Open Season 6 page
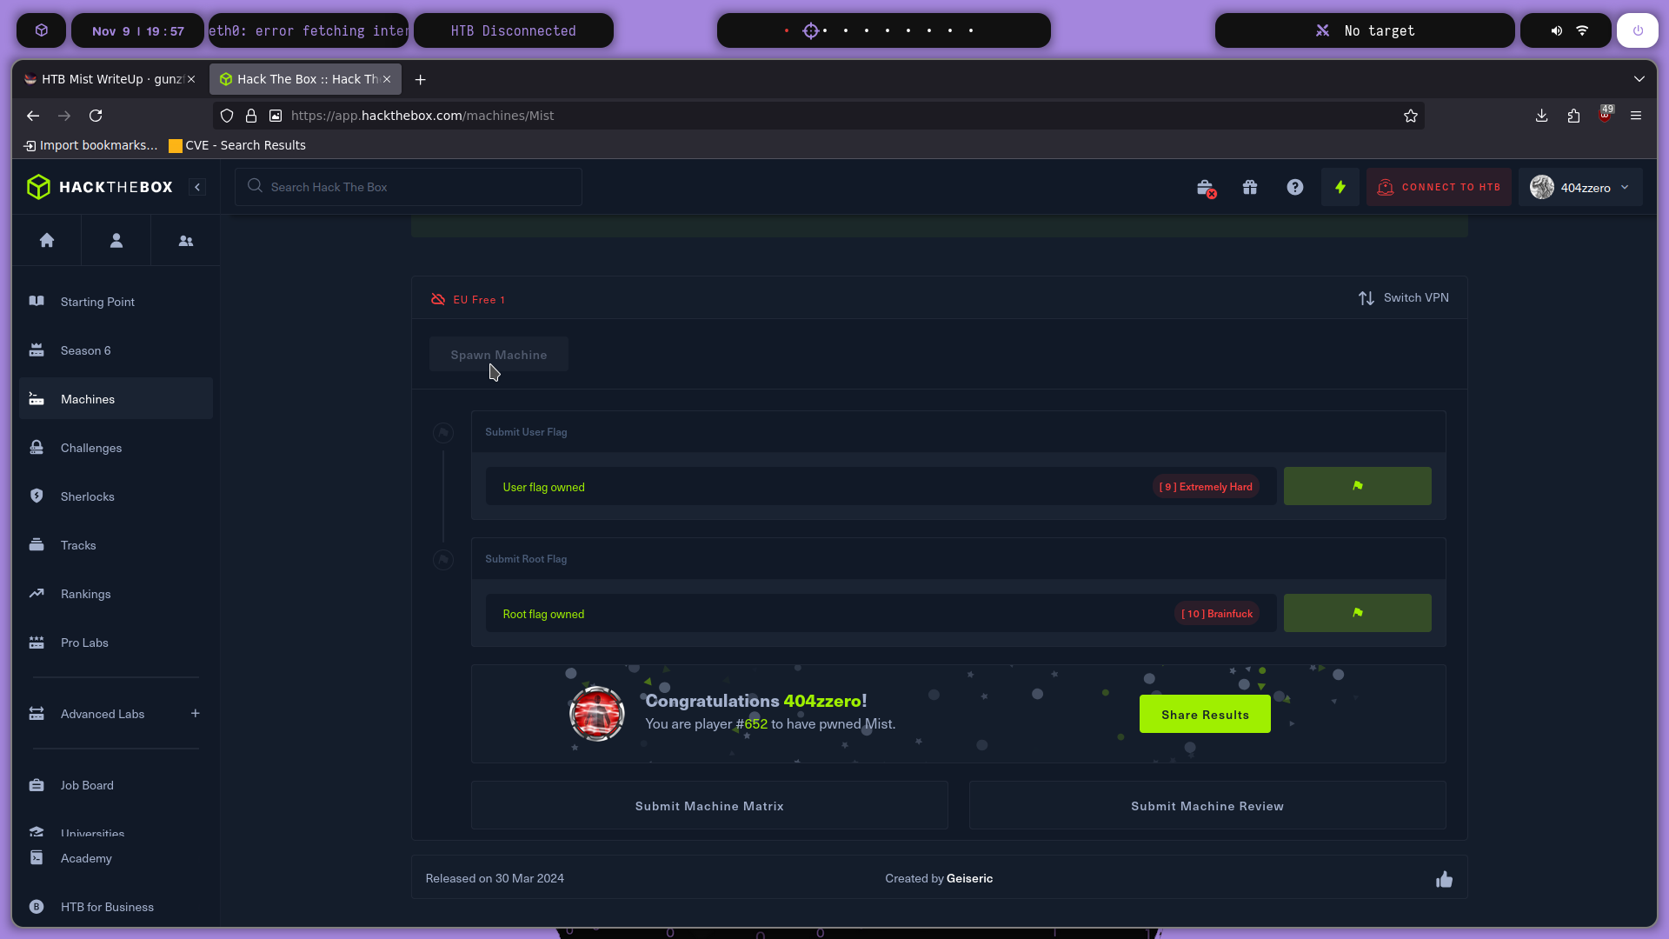 (x=116, y=350)
